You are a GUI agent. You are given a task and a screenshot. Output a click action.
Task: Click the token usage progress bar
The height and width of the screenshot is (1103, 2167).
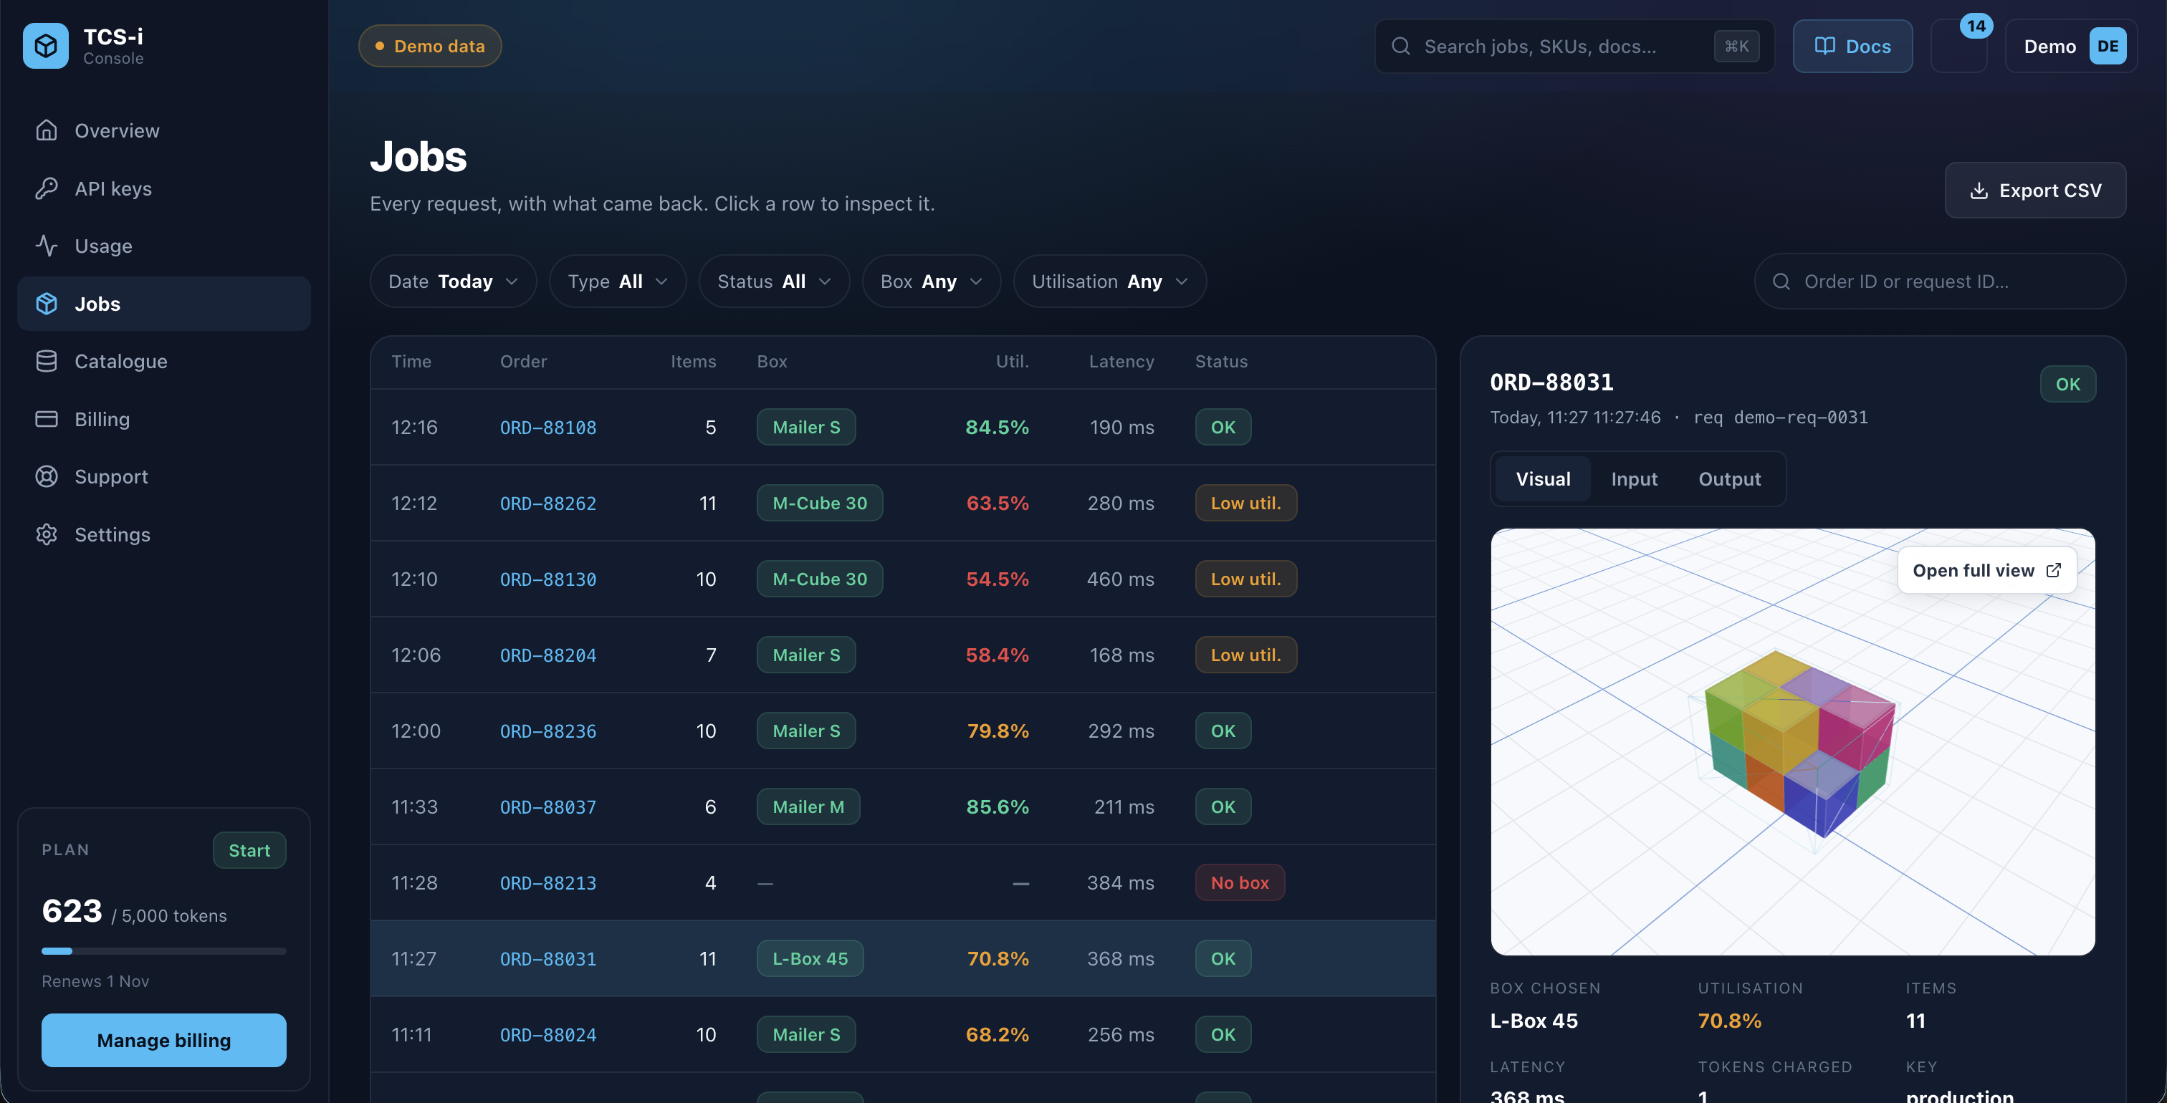[164, 952]
